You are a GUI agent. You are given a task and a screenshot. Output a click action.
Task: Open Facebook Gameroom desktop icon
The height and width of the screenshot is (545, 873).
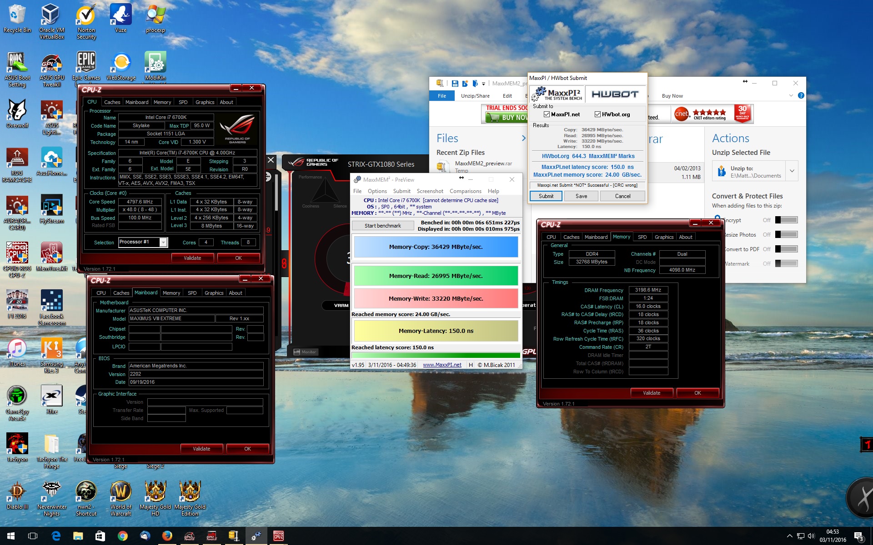(x=51, y=308)
